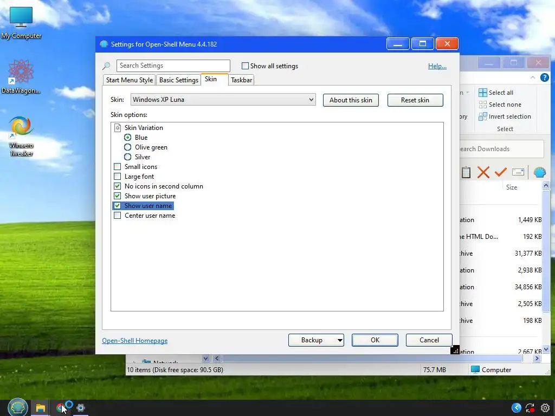Click the 34,856 KB size cell

(x=528, y=287)
